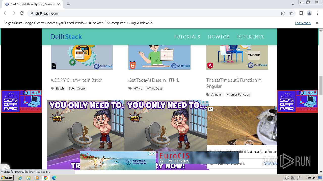Click the DelftStack logo

click(66, 37)
